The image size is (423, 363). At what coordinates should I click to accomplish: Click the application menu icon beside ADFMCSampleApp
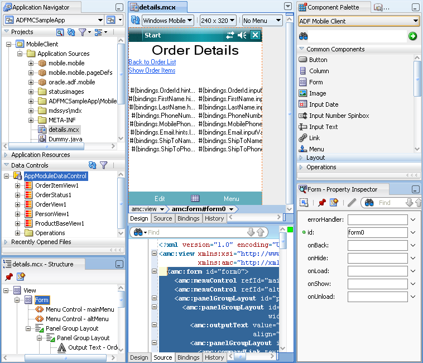(x=111, y=20)
